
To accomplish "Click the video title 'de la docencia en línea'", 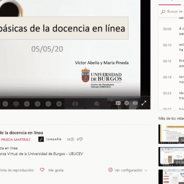I will [22, 133].
